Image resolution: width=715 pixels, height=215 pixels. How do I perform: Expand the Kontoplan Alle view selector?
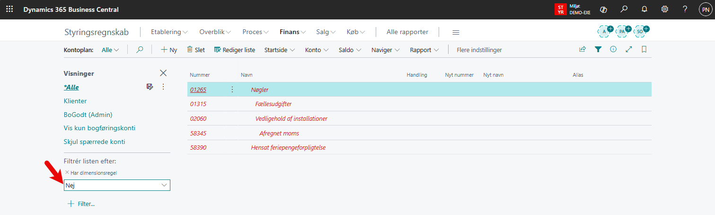(110, 50)
